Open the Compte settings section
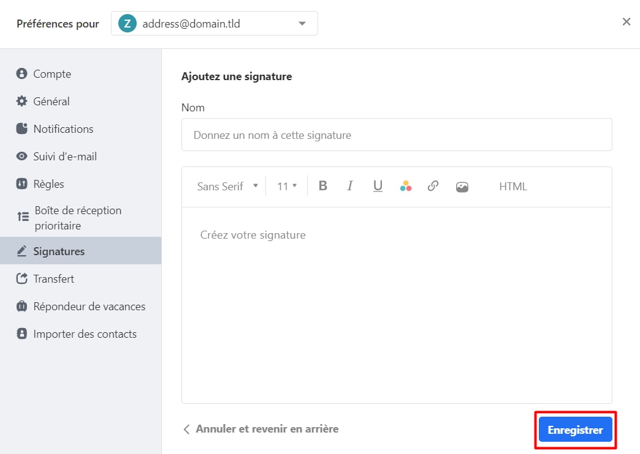The width and height of the screenshot is (640, 454). [x=52, y=74]
